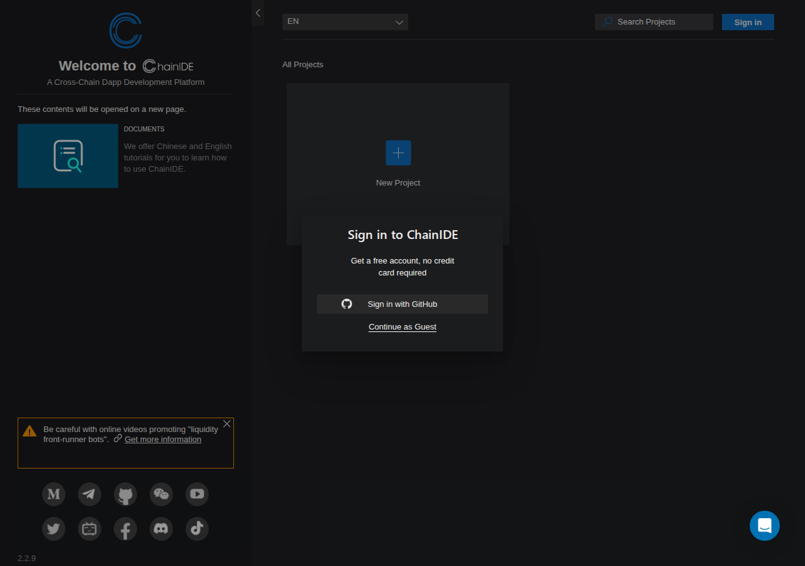The width and height of the screenshot is (805, 566).
Task: Focus the Search Projects field
Action: click(x=654, y=22)
